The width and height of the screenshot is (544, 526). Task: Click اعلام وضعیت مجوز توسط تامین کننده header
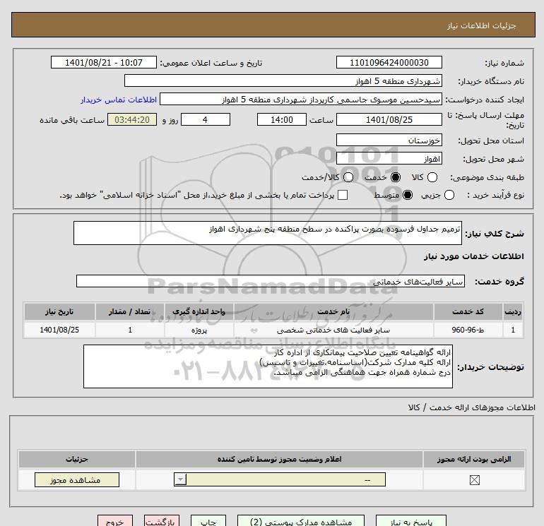[279, 460]
